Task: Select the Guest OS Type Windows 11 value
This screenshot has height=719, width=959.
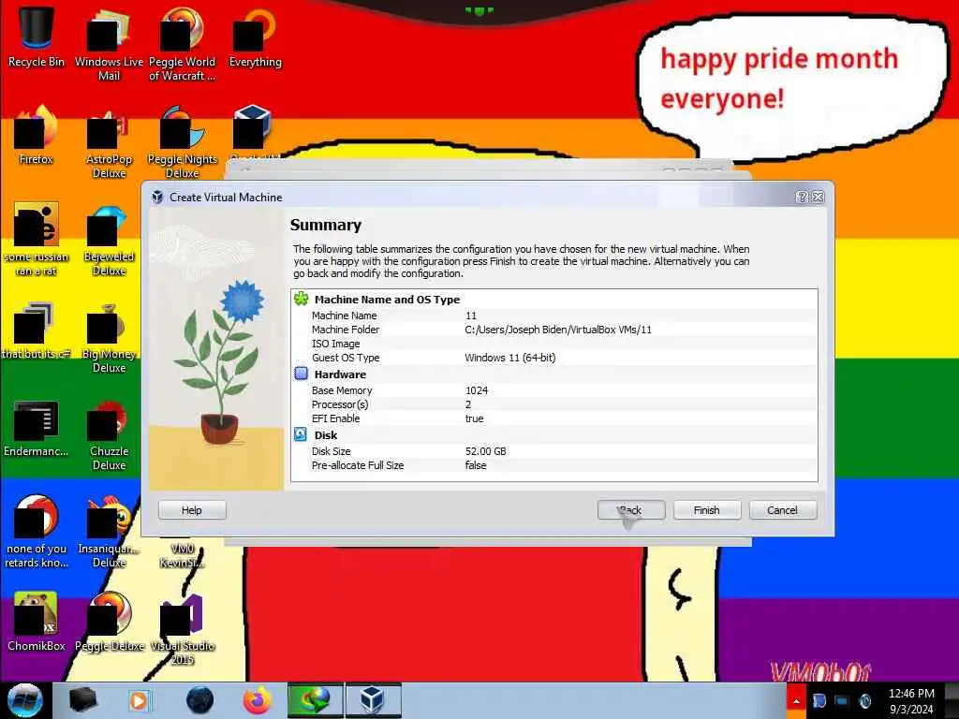Action: 510,358
